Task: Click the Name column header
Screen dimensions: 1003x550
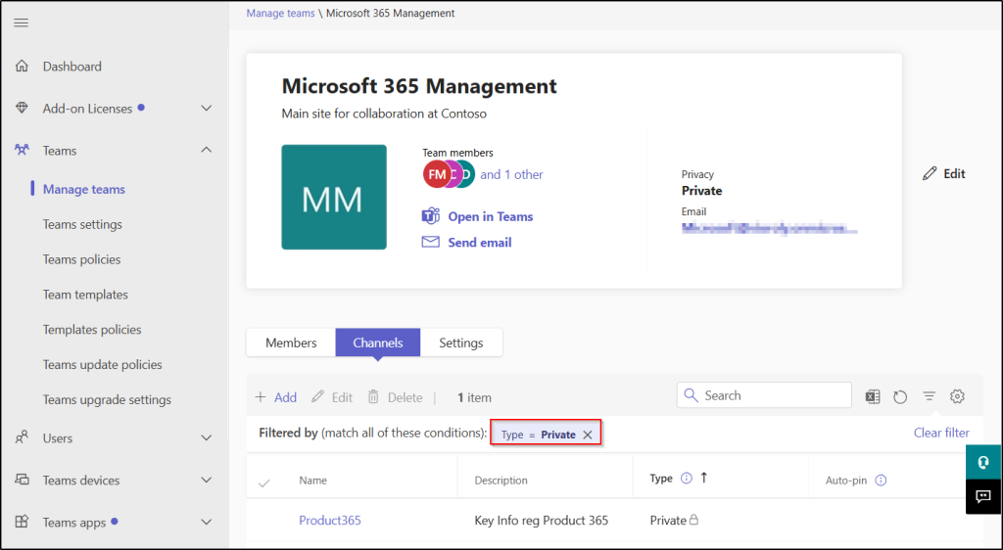Action: point(312,481)
